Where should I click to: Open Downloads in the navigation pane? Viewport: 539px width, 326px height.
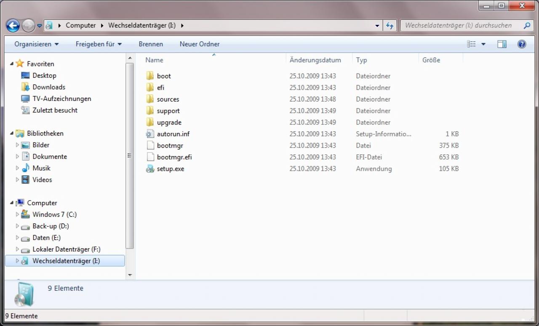[x=49, y=87]
